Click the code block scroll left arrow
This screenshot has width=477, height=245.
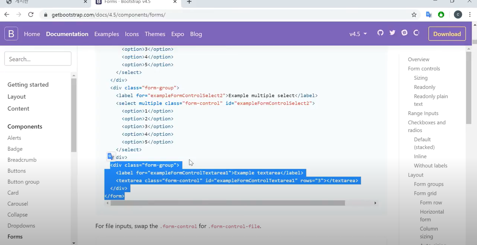(x=108, y=203)
